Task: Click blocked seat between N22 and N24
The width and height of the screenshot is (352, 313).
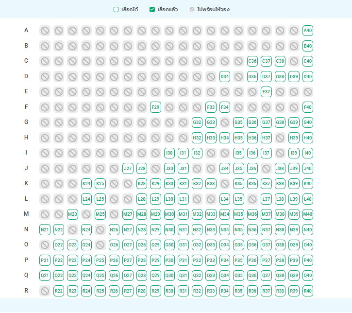Action: [72, 229]
